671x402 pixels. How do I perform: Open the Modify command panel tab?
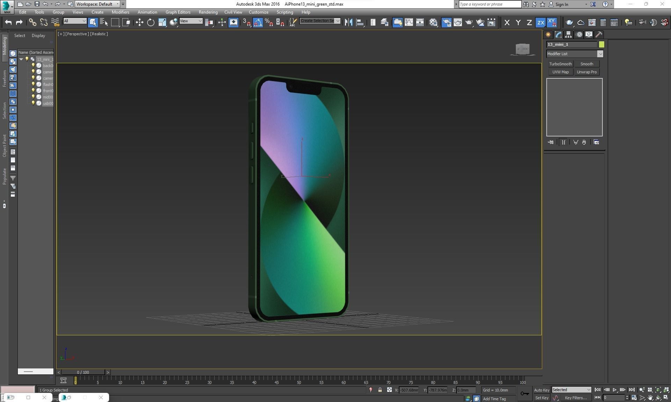[558, 35]
